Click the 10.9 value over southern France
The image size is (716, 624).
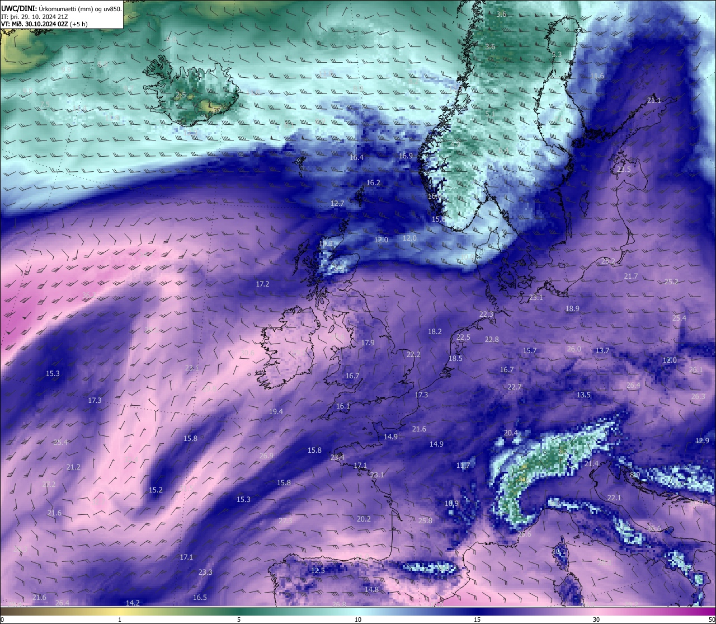pyautogui.click(x=451, y=503)
